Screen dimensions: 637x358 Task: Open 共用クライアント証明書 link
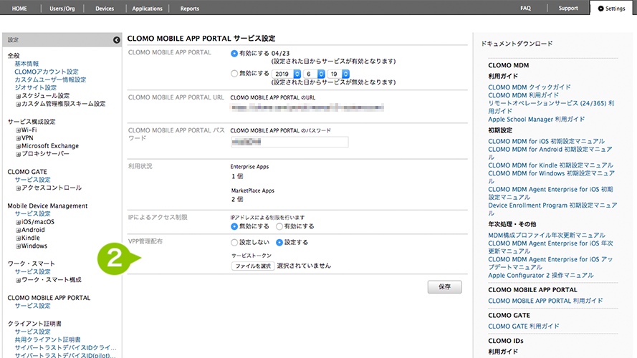pyautogui.click(x=47, y=339)
